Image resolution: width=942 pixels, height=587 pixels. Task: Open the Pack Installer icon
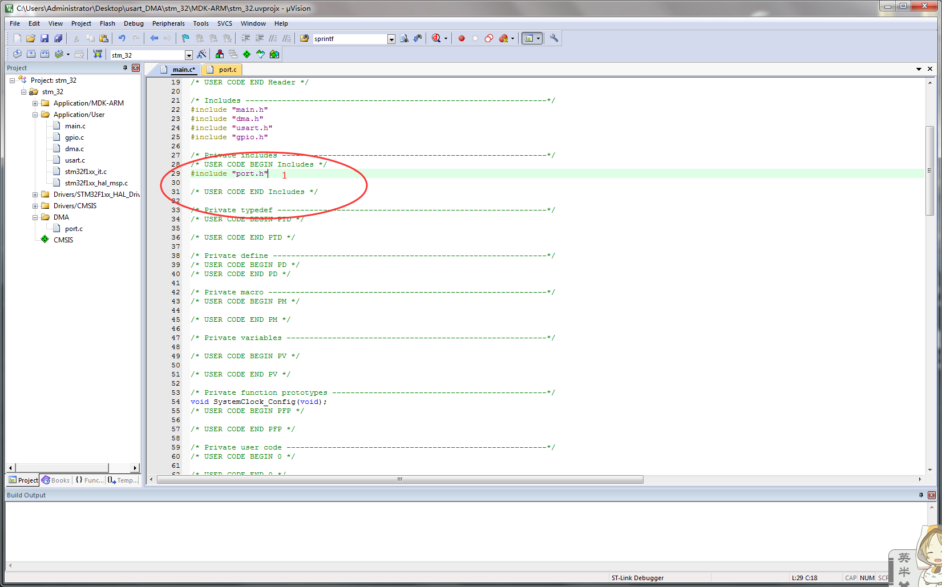(x=274, y=54)
